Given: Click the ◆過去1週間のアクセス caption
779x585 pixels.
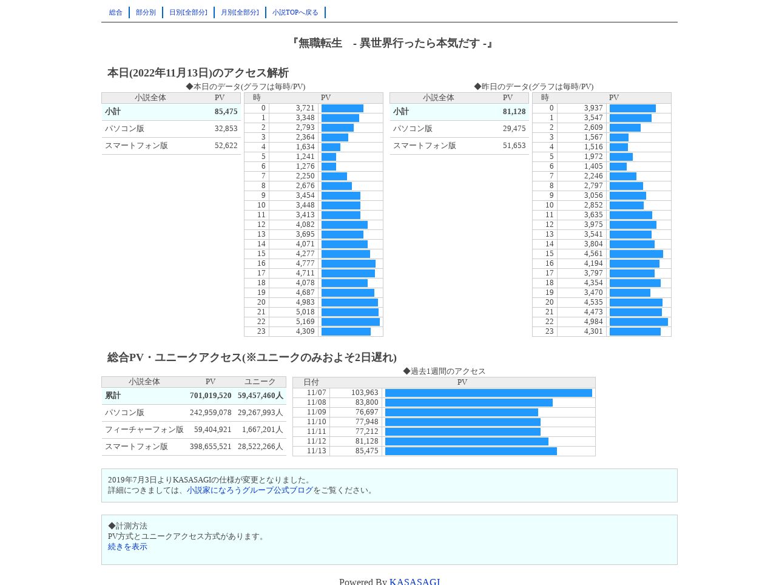Looking at the screenshot, I should (444, 371).
